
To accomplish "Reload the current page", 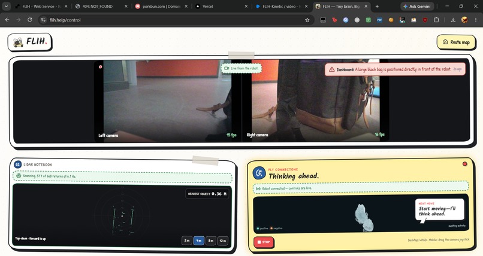I will 29,20.
